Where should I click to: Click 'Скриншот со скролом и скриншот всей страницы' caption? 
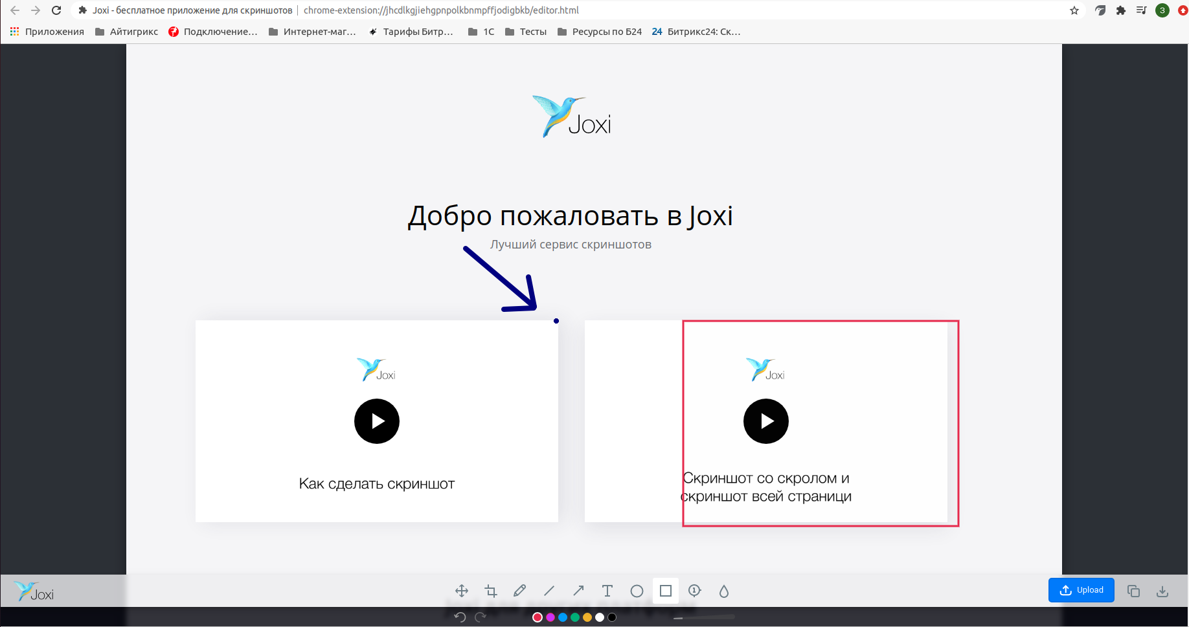click(x=766, y=487)
